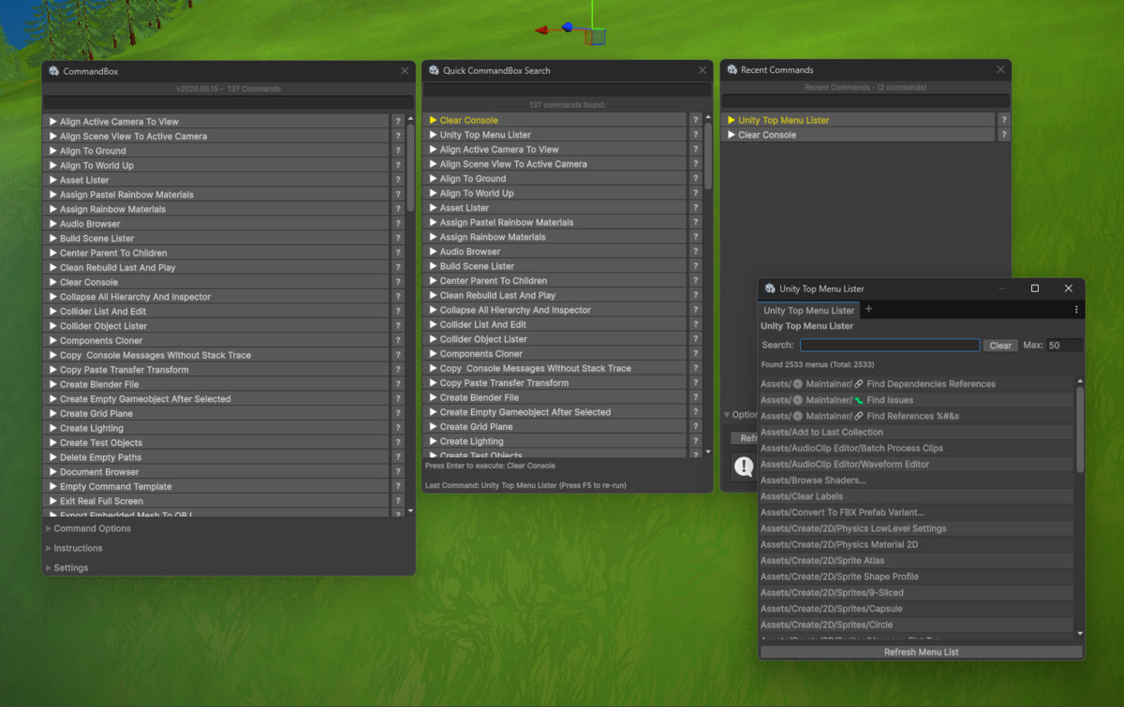This screenshot has height=707, width=1124.
Task: Run Build Scene Lister play arrow in CommandBox
Action: (53, 238)
